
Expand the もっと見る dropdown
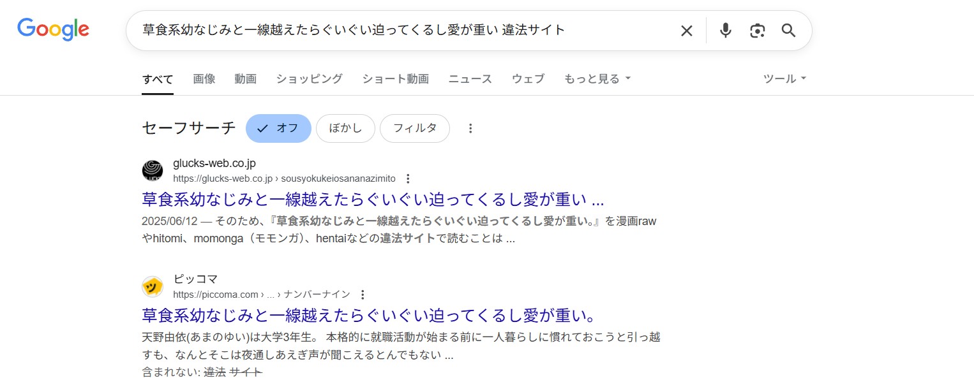click(x=596, y=78)
